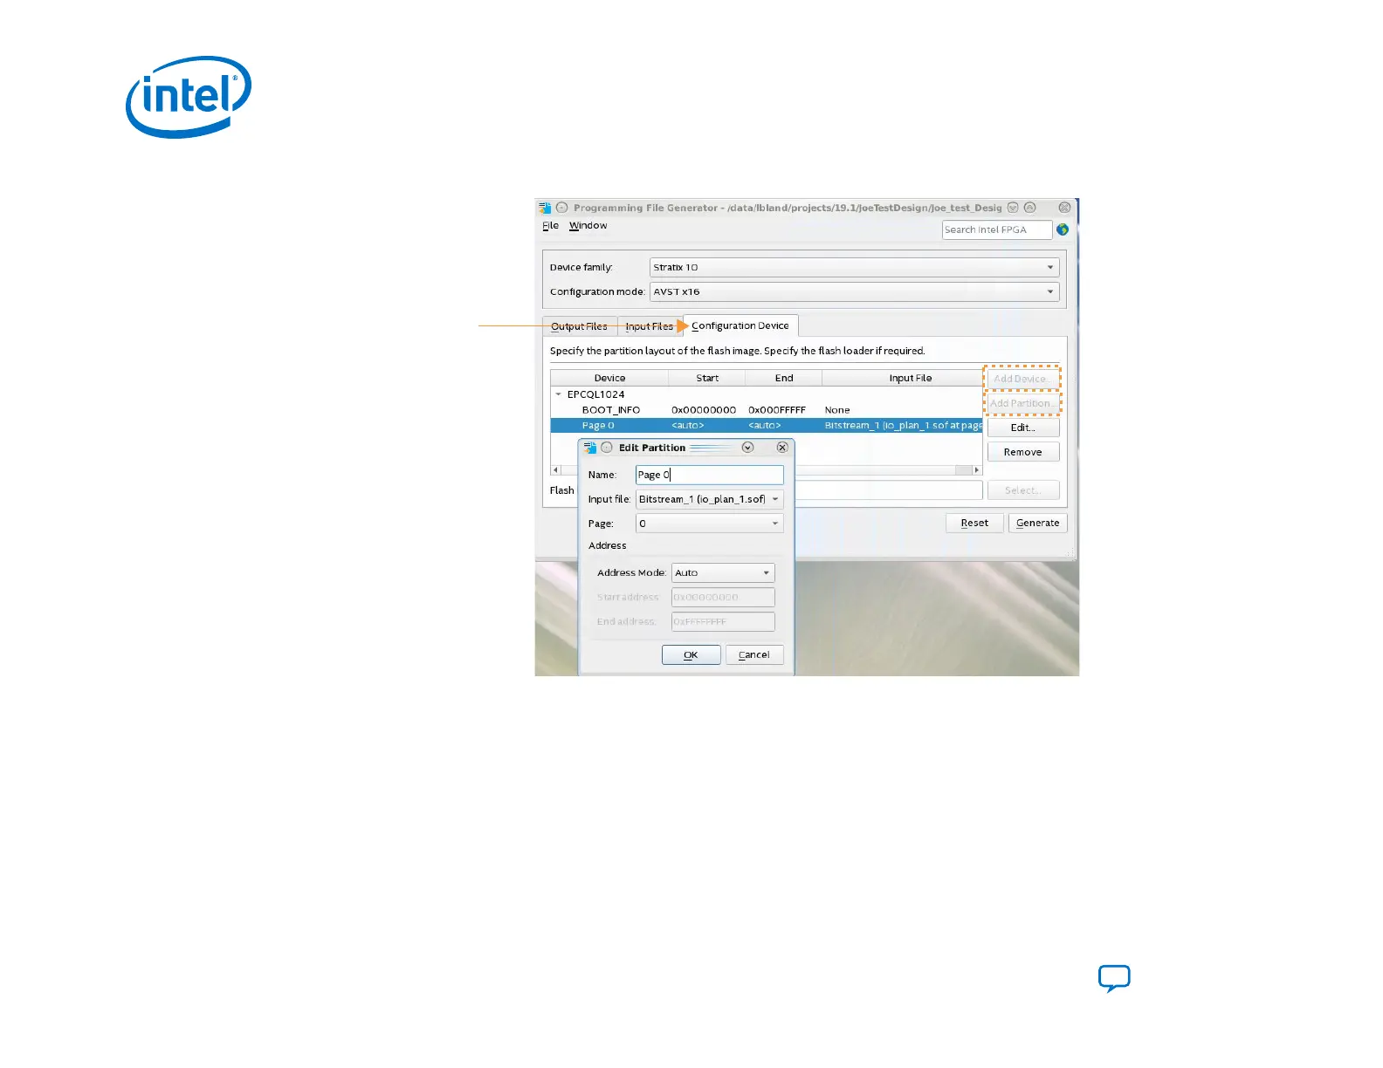Click the Select... button for flash loader

coord(1023,490)
